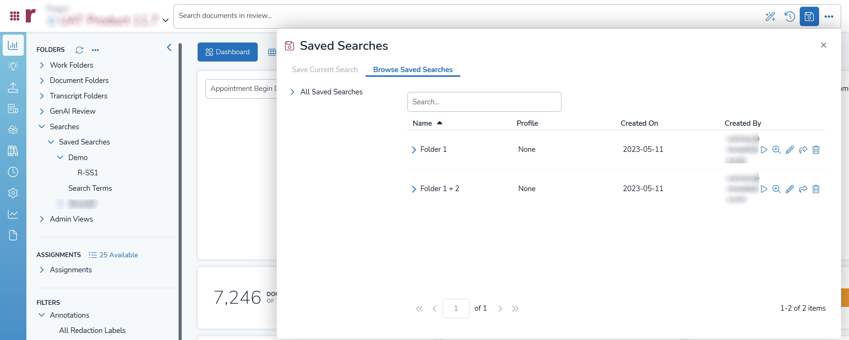Click the Dashboard button
The height and width of the screenshot is (340, 849).
227,52
